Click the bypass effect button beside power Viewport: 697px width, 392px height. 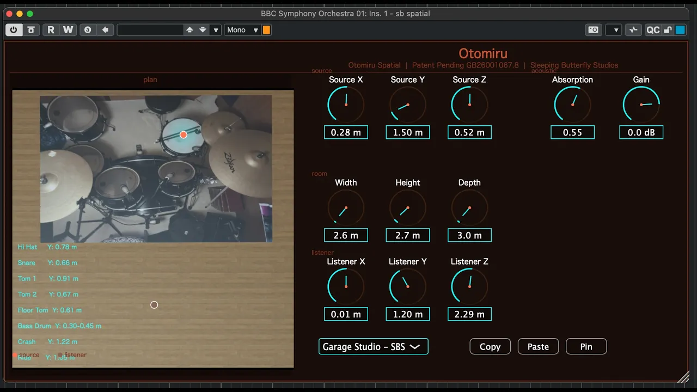(31, 30)
